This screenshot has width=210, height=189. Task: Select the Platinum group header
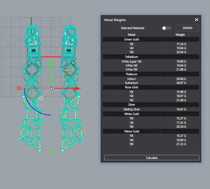[x=132, y=74]
